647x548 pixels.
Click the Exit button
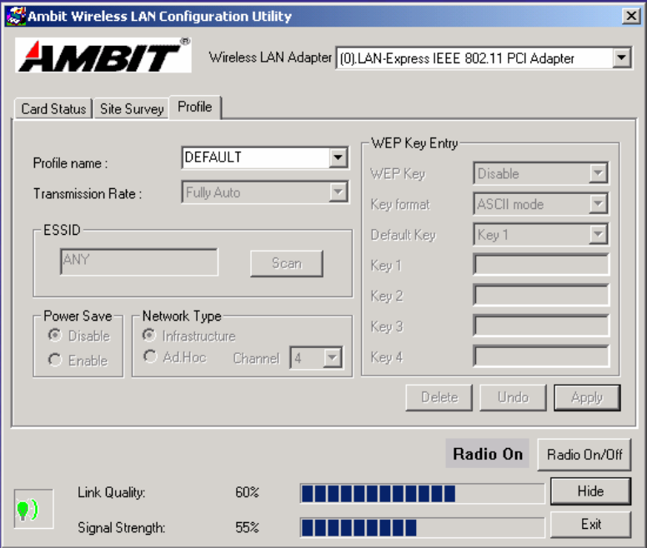click(590, 525)
